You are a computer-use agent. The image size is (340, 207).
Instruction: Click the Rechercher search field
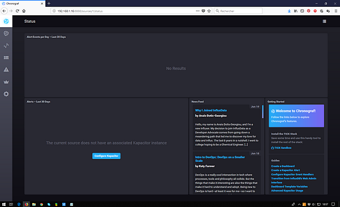pyautogui.click(x=238, y=11)
